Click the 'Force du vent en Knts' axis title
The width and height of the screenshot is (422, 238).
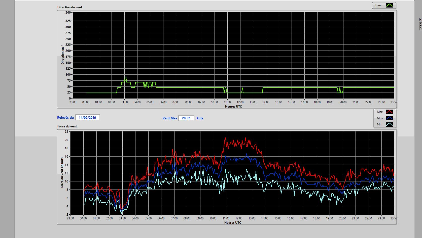(62, 173)
